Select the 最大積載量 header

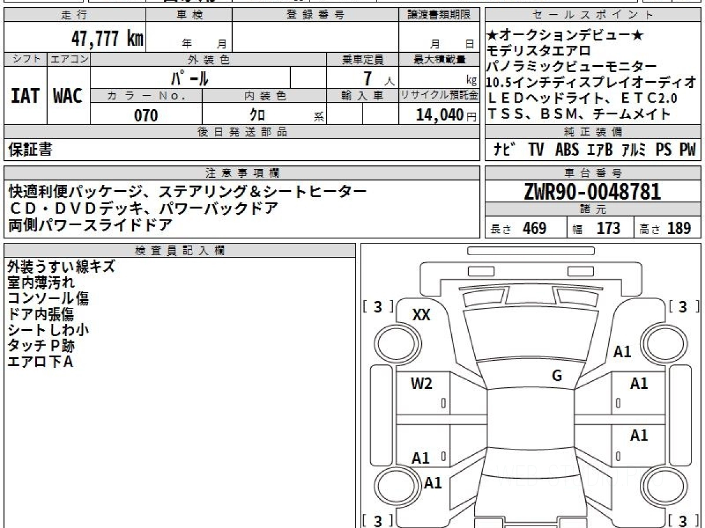point(439,59)
